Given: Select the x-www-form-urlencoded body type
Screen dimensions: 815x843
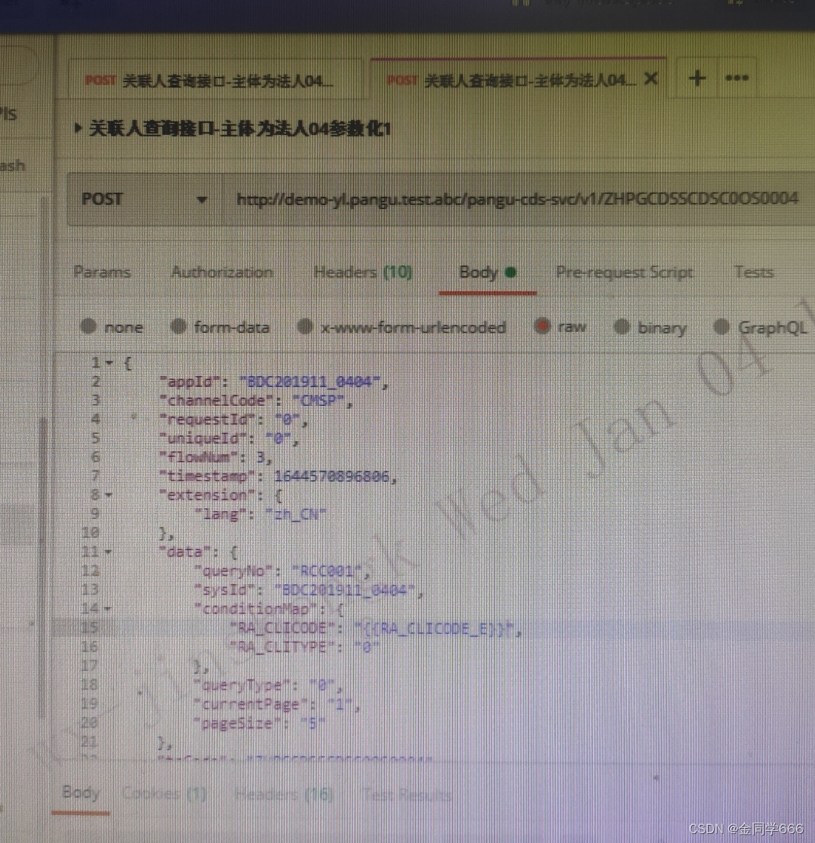Looking at the screenshot, I should (x=401, y=326).
